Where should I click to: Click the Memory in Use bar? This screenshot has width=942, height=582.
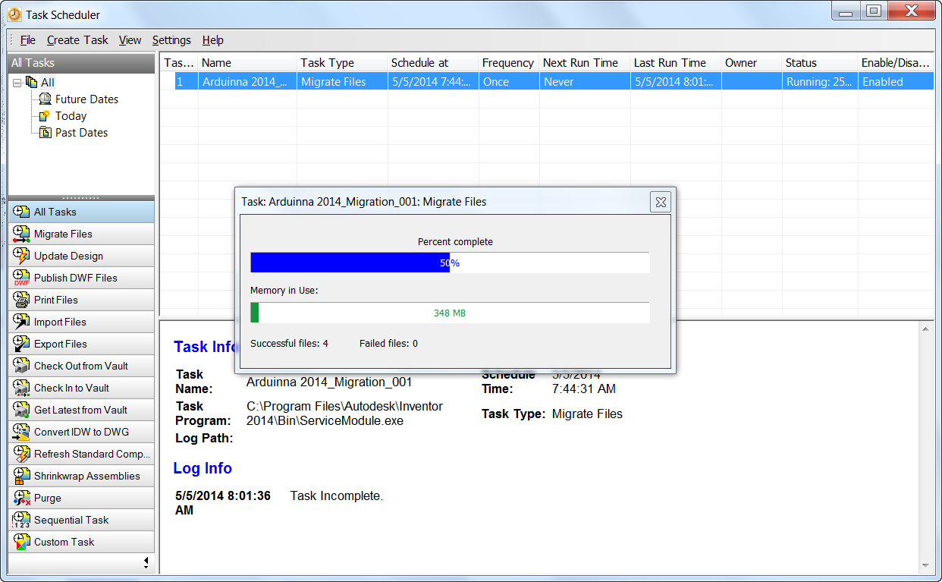click(x=450, y=313)
